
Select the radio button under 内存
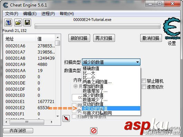point(76,86)
